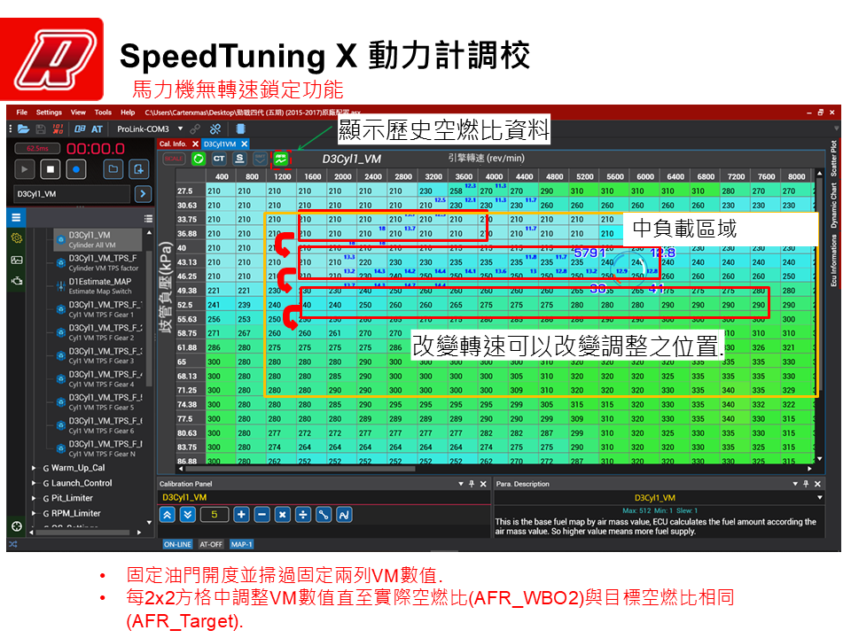Toggle the ON-LINE status indicator
Screen dimensions: 851x638
(x=177, y=544)
